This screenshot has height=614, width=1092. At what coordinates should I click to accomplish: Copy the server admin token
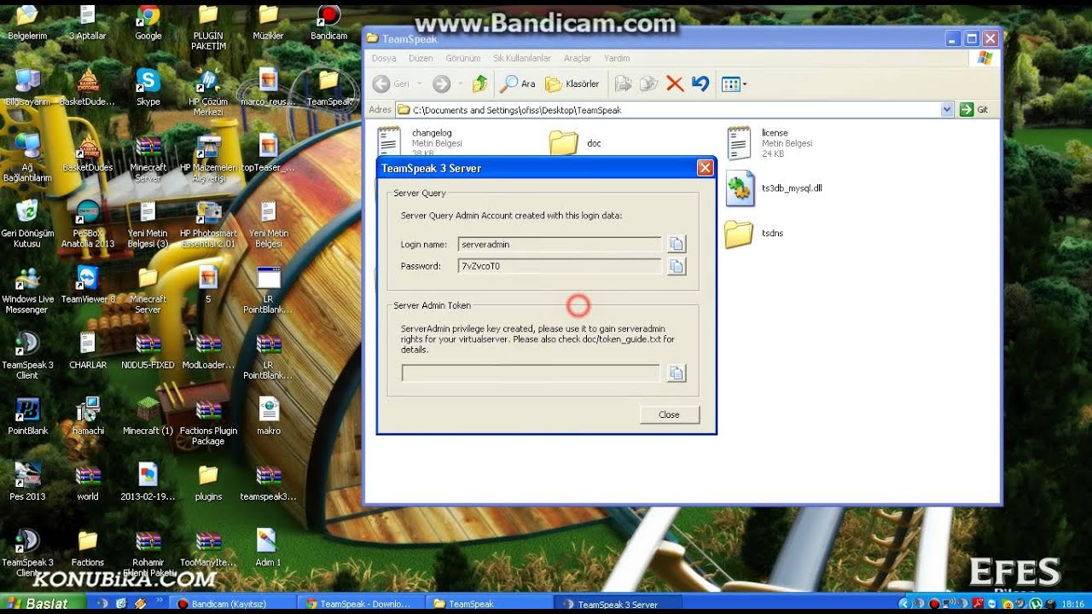(x=677, y=374)
